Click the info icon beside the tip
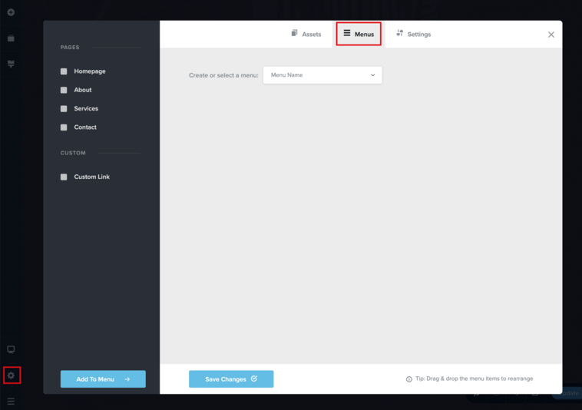The image size is (582, 410). (408, 379)
